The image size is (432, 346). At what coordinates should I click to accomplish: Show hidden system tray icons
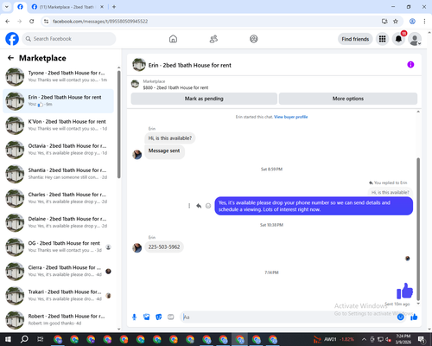(364, 339)
